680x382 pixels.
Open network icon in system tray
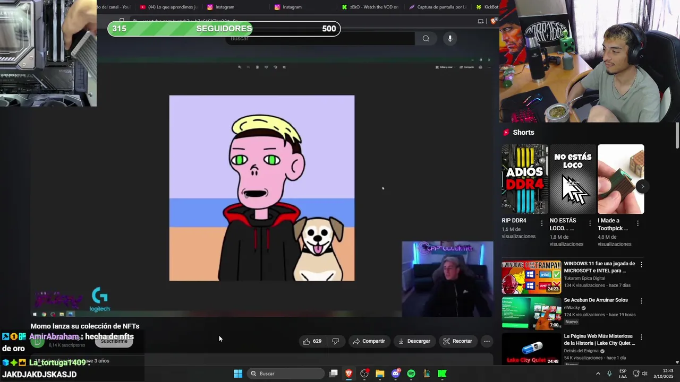point(636,374)
